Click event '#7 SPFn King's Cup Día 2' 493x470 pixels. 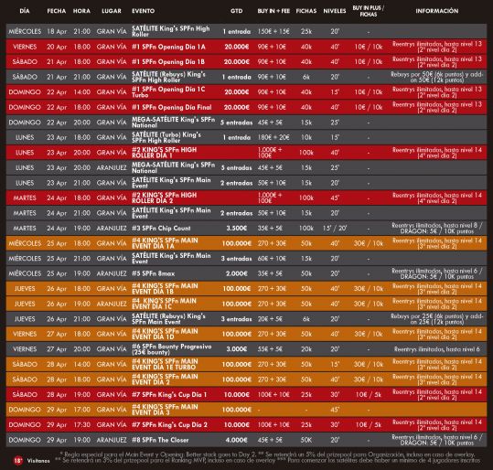[x=169, y=424]
